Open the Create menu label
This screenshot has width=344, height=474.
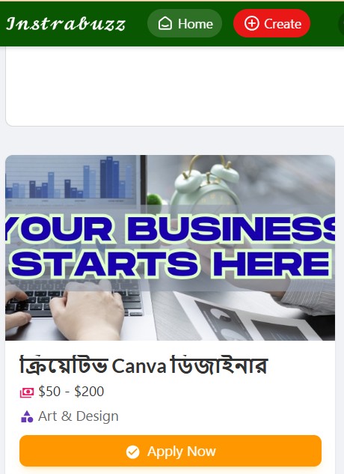(283, 23)
